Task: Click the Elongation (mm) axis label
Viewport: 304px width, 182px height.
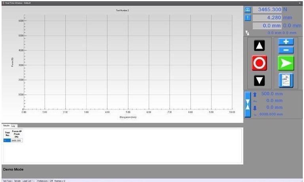Action: (128, 117)
